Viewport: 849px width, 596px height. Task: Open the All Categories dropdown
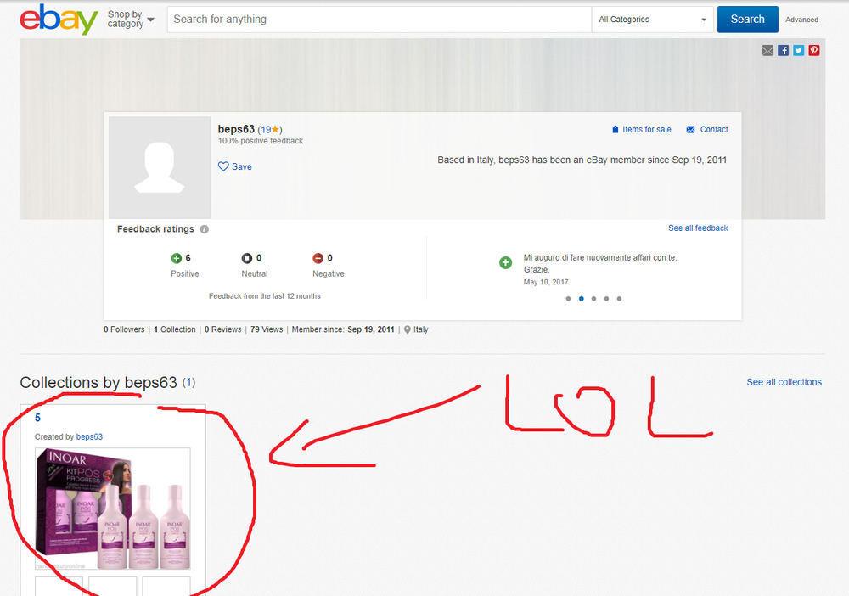[653, 20]
